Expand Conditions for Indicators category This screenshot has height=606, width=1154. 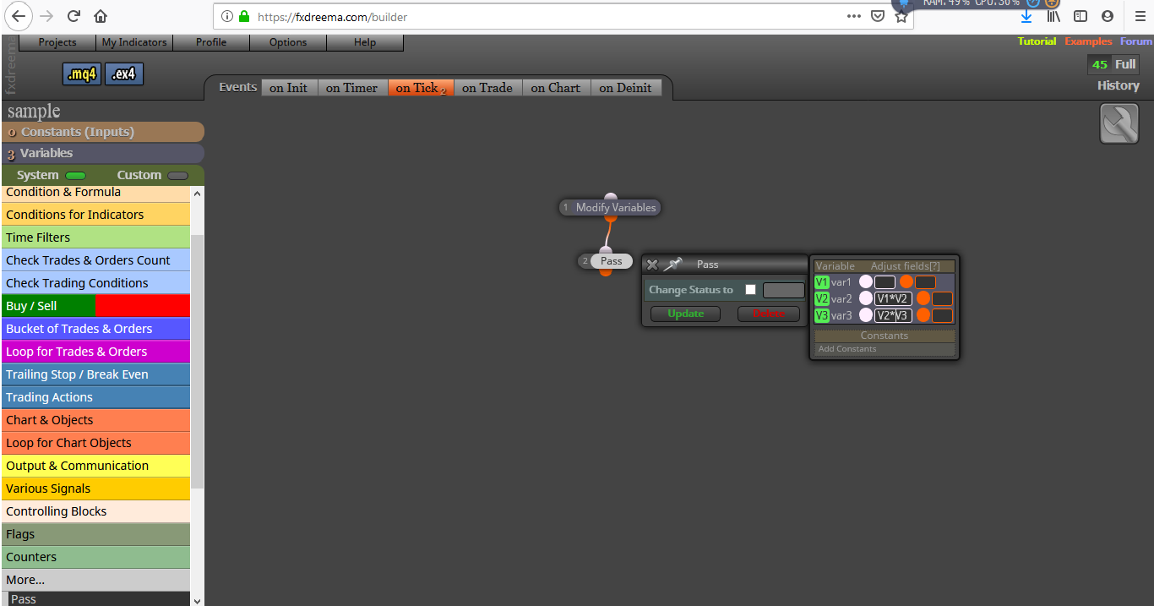pyautogui.click(x=95, y=215)
